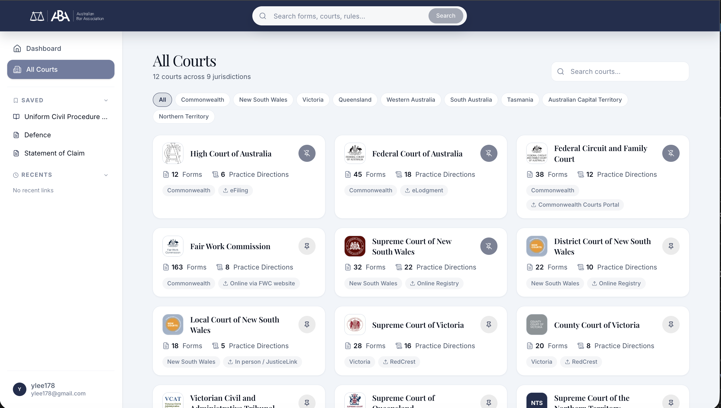
Task: Unpin the High Court of Australia card
Action: coord(307,153)
